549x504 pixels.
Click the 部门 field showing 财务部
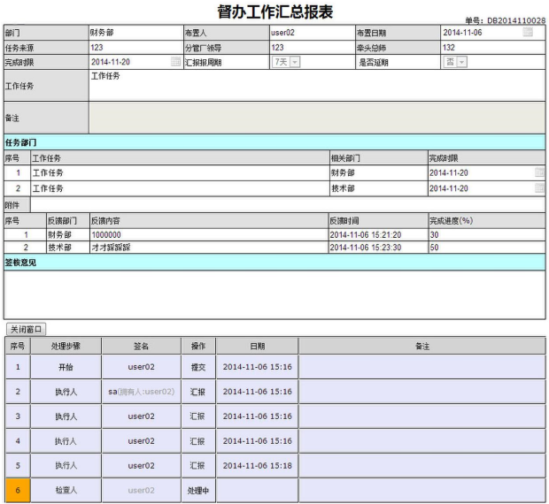[133, 33]
